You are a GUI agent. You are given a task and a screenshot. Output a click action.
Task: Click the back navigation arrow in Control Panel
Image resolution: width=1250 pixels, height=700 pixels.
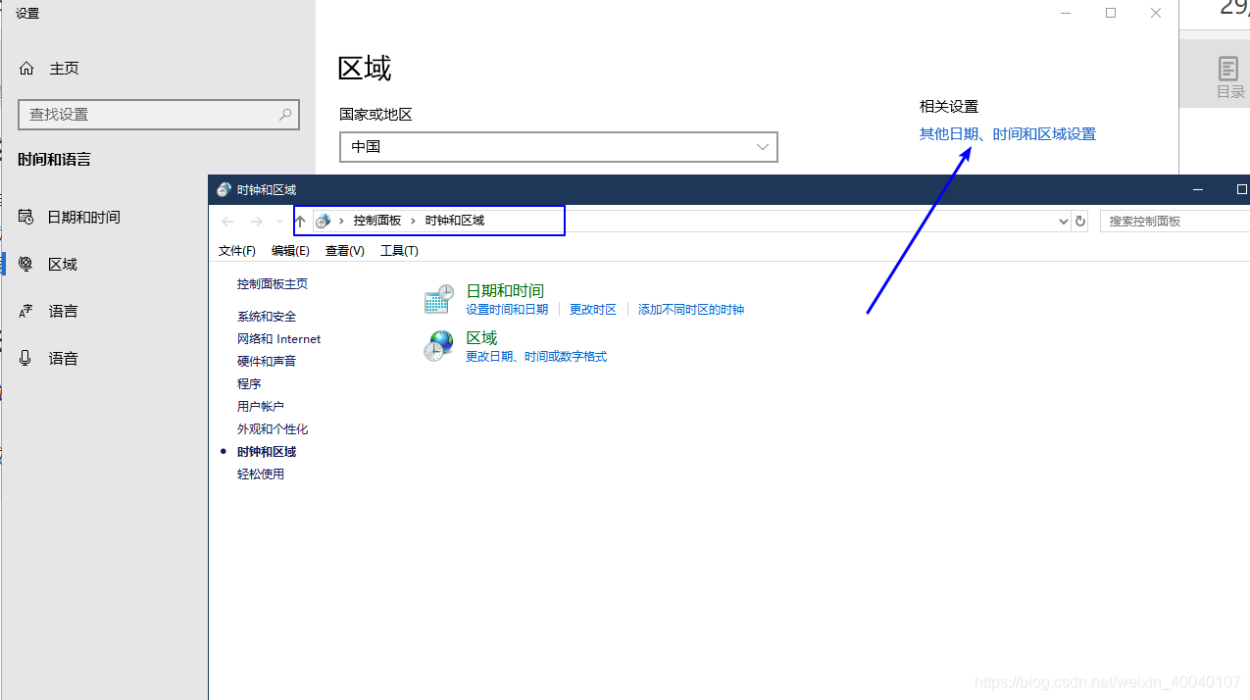(227, 222)
